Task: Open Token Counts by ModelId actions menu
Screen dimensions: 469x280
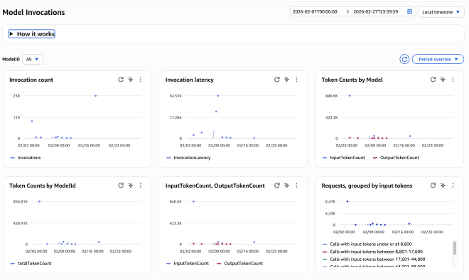Action: (x=141, y=185)
